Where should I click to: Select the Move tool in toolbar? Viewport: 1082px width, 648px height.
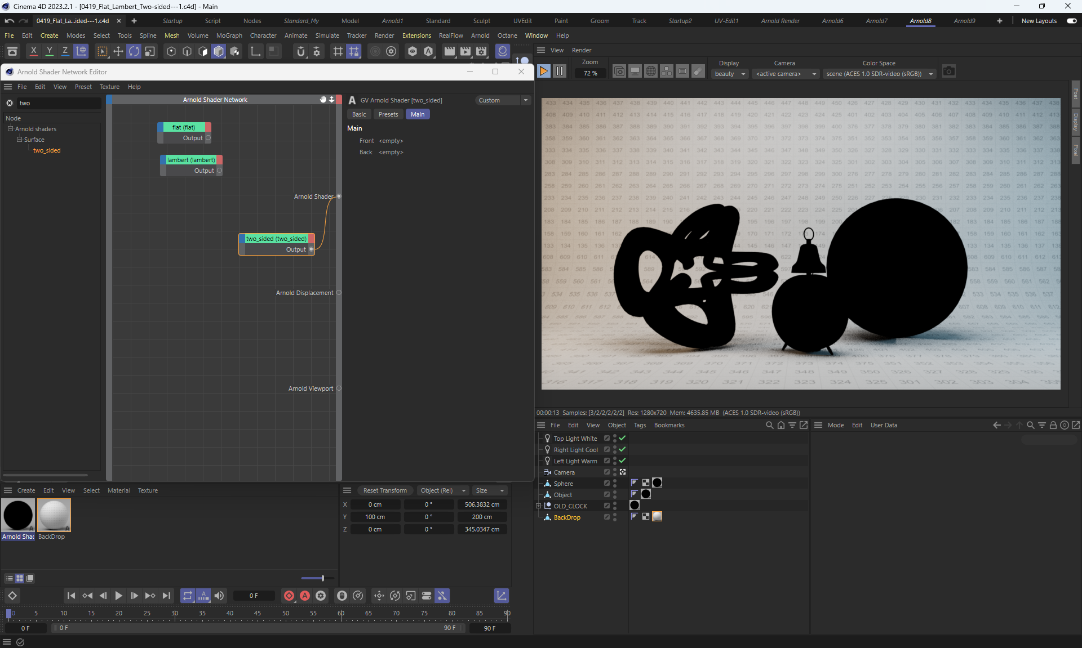click(118, 52)
